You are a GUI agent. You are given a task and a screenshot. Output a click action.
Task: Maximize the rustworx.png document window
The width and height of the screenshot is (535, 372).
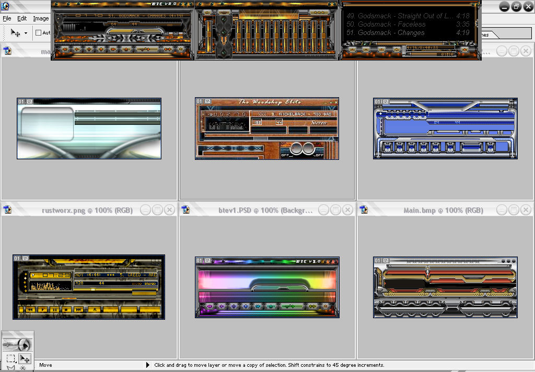[157, 210]
